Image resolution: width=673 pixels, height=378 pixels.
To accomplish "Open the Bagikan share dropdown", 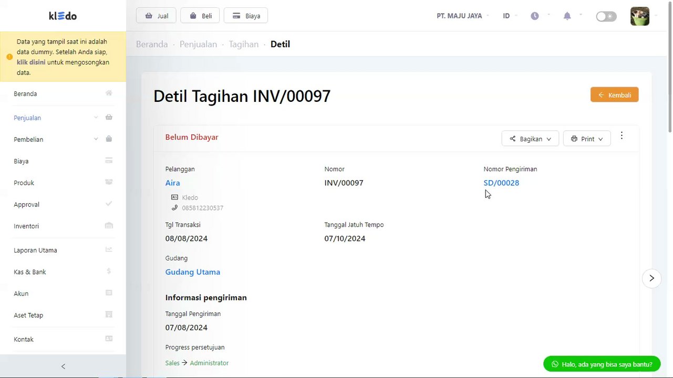I will pos(530,139).
